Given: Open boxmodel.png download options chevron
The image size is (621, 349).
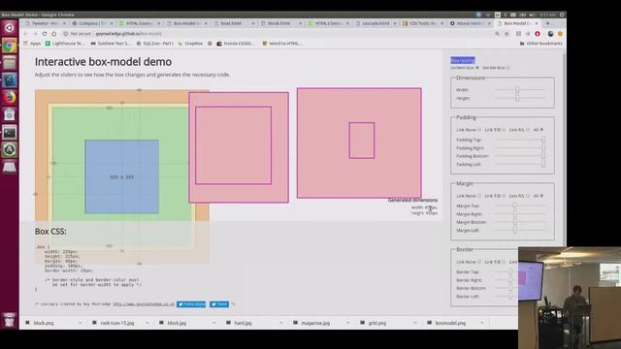Looking at the screenshot, I should click(x=481, y=323).
